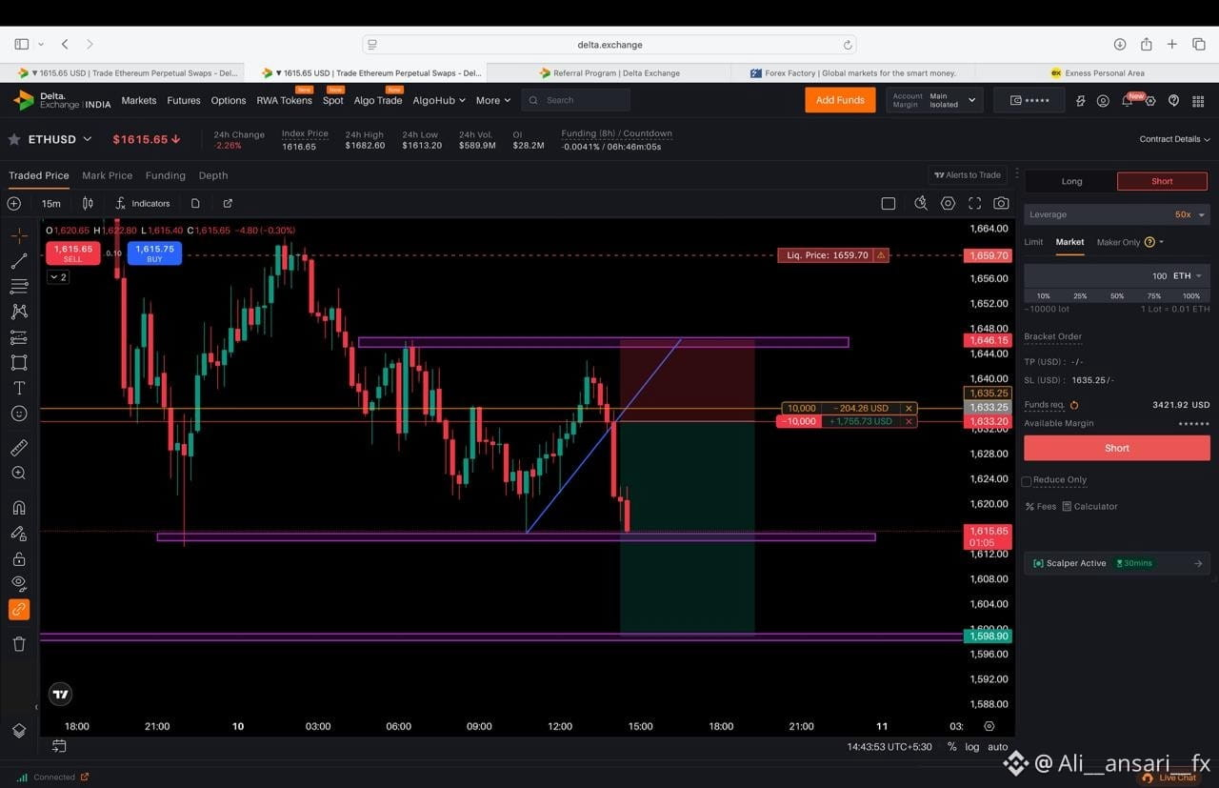1219x788 pixels.
Task: Open the Indicators dialog
Action: pos(143,203)
